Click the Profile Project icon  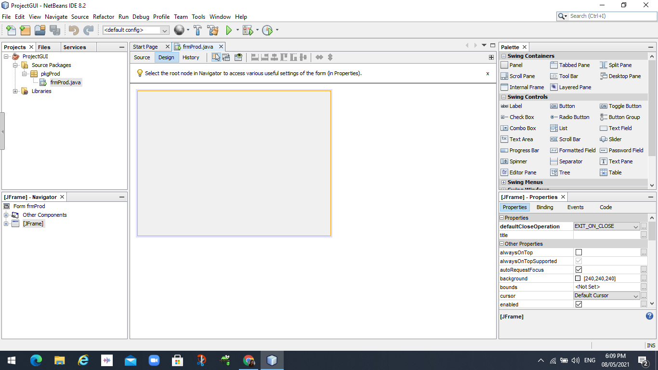coord(267,30)
